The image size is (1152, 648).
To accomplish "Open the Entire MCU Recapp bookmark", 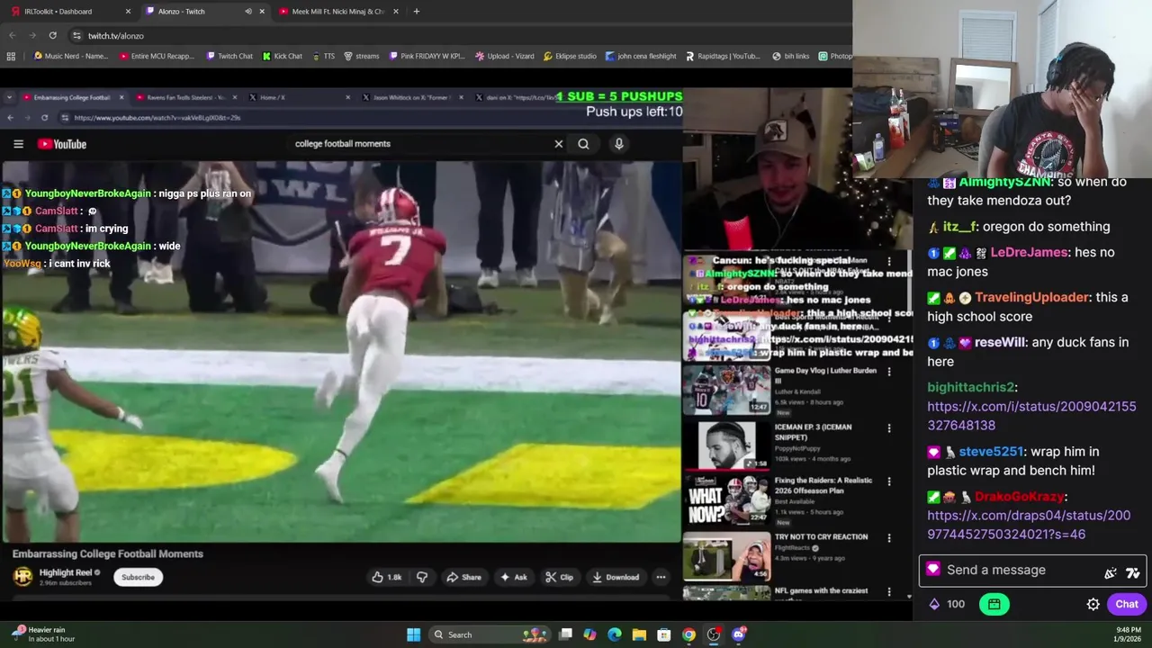I will click(157, 56).
